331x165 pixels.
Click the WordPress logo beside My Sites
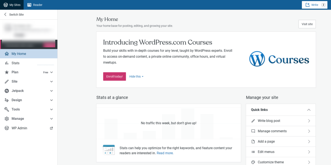6,5
